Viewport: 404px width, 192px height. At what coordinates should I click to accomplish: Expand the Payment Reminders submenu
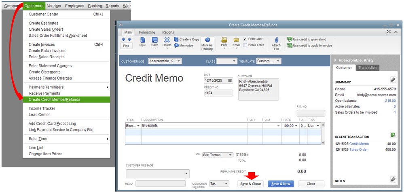(x=108, y=87)
